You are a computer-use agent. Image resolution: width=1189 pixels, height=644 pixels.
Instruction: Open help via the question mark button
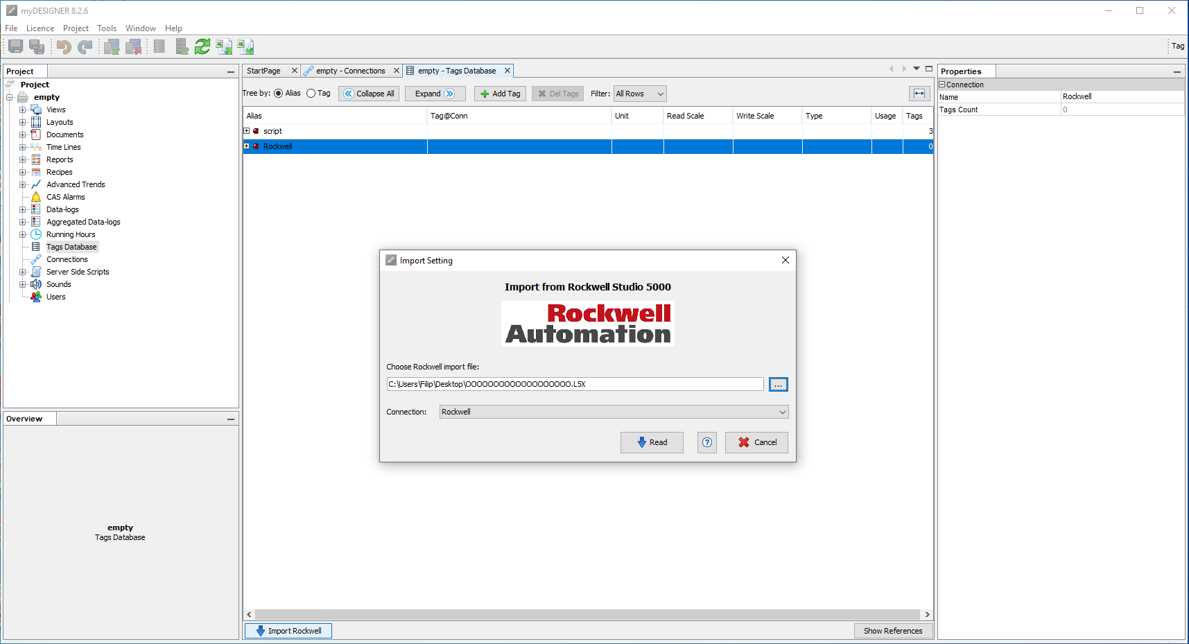pos(707,442)
